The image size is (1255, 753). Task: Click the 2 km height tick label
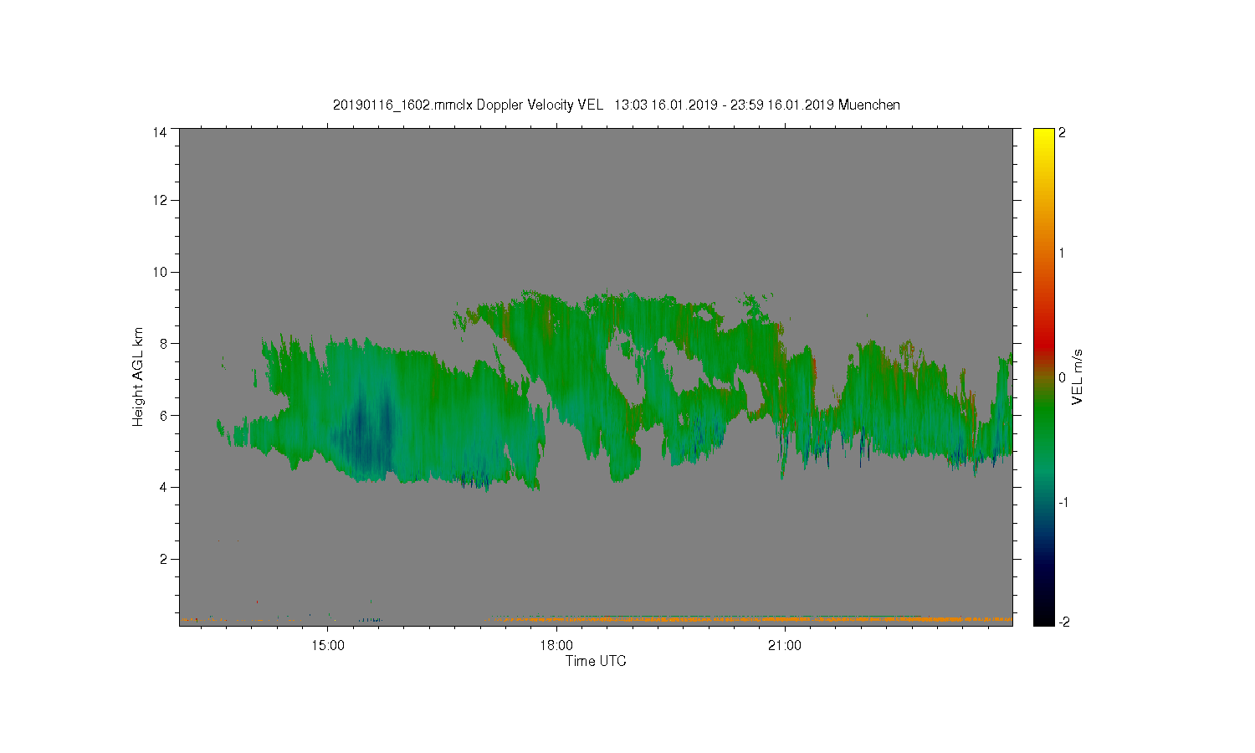point(163,559)
